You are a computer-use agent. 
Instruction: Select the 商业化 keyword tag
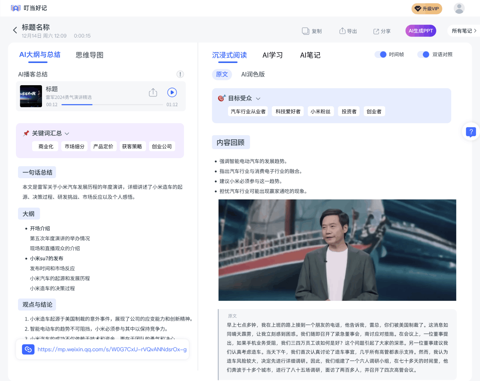tap(46, 146)
